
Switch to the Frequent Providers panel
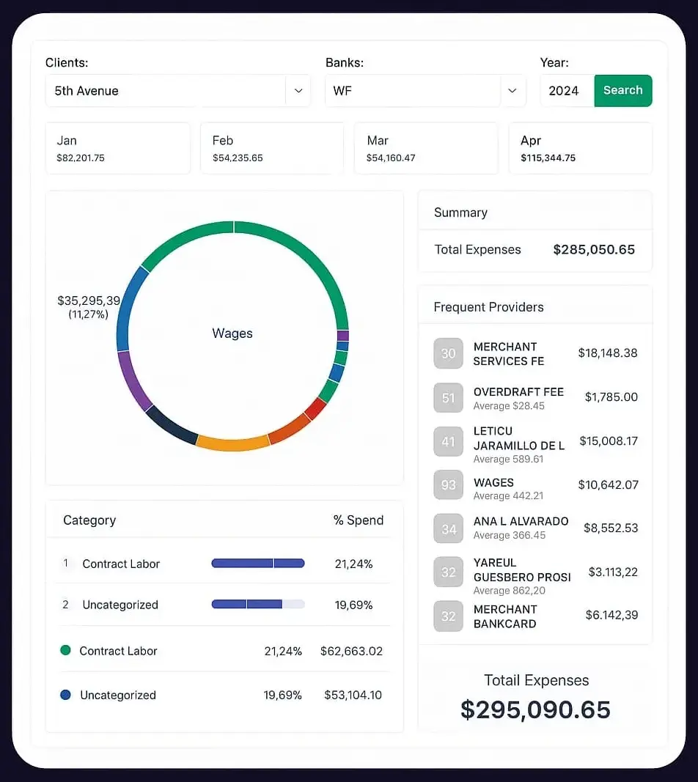(x=488, y=306)
